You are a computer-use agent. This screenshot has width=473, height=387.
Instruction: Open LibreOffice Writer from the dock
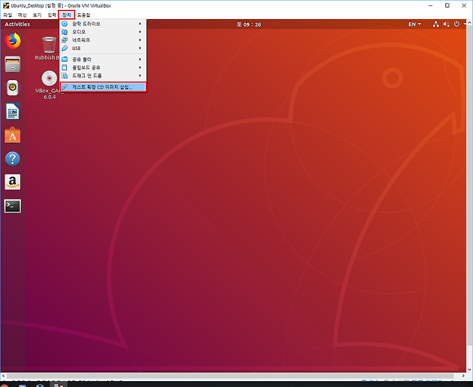(12, 112)
